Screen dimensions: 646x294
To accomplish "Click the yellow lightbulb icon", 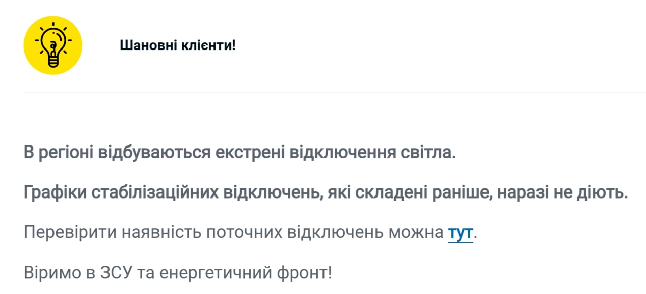I will pyautogui.click(x=52, y=45).
